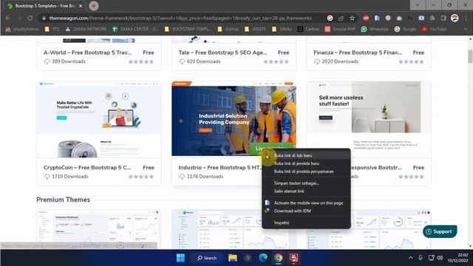Screen dimensions: 473x266
Task: Open Microsoft Edge from the taskbar
Action: [263, 258]
